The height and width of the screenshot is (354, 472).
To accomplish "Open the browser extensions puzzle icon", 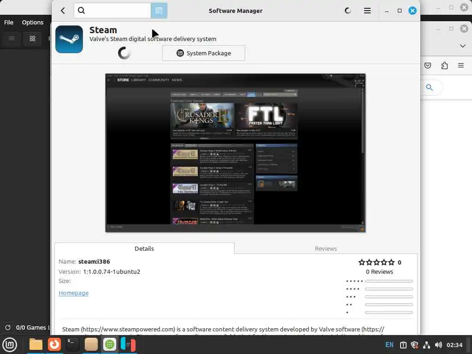I will [444, 65].
